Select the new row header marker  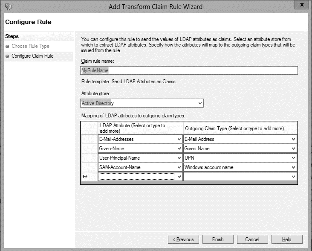89,177
